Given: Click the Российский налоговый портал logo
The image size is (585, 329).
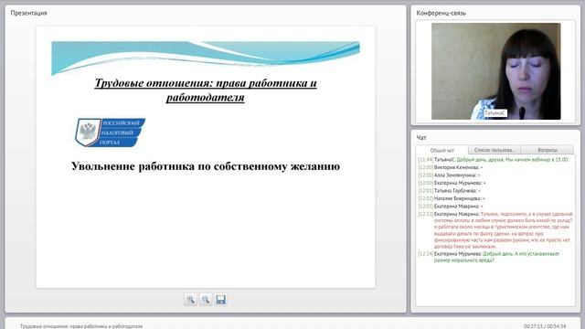Looking at the screenshot, I should click(x=110, y=133).
